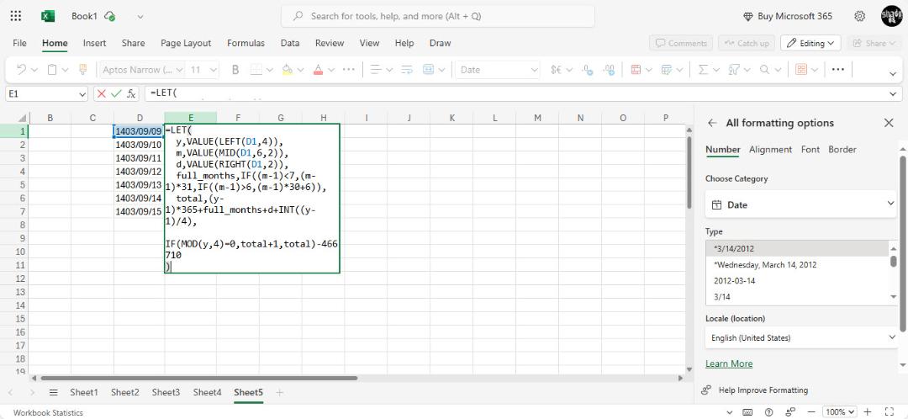Click Buy Microsoft 365 button
908x419 pixels.
coord(788,16)
